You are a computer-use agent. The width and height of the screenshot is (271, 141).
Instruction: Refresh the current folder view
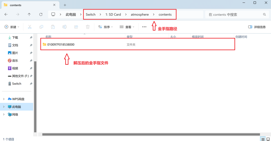click(41, 14)
